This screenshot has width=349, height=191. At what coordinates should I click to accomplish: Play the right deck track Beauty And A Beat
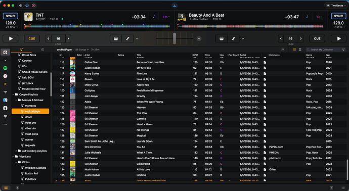pos(339,39)
